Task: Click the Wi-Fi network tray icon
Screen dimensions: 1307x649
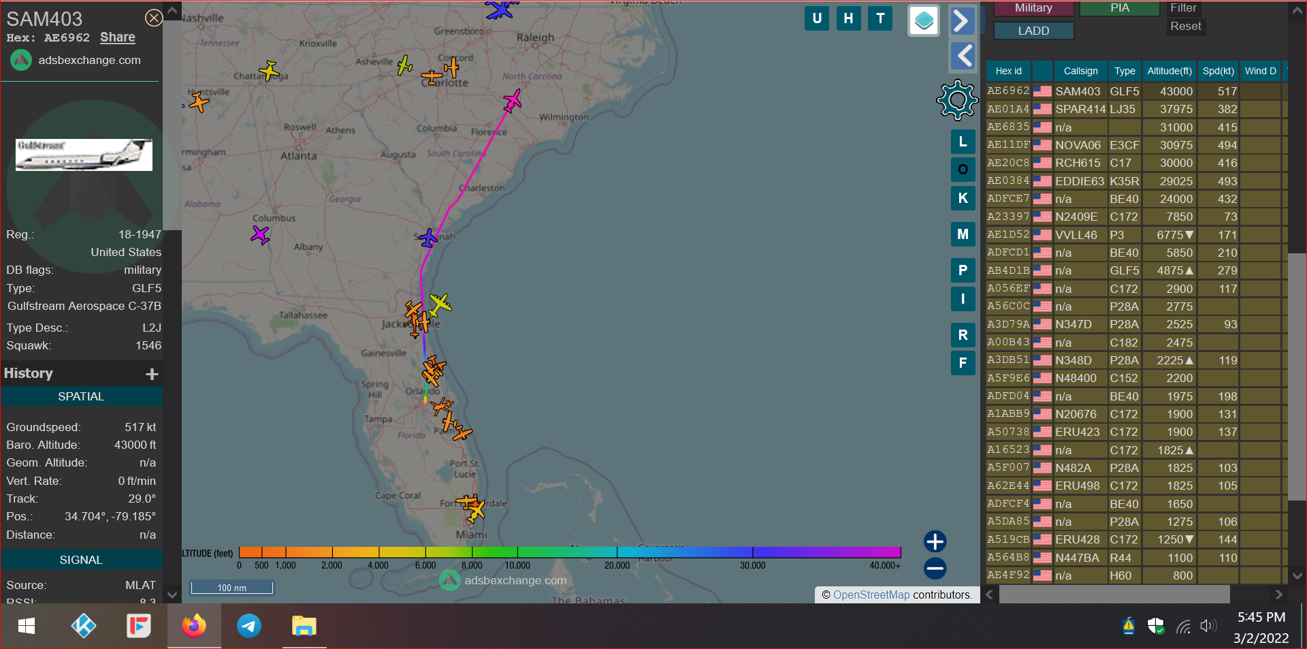Action: click(1184, 627)
